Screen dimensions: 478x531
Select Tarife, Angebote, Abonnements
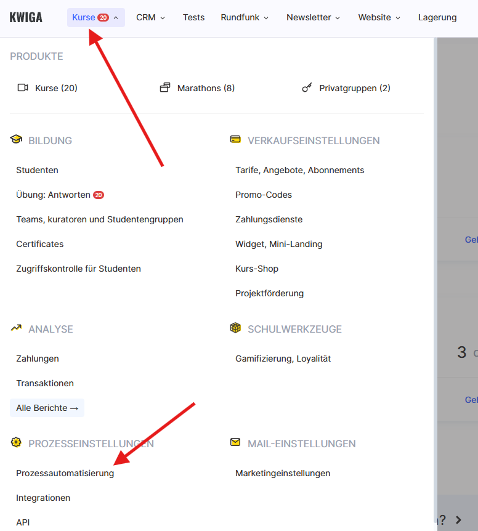tap(299, 170)
